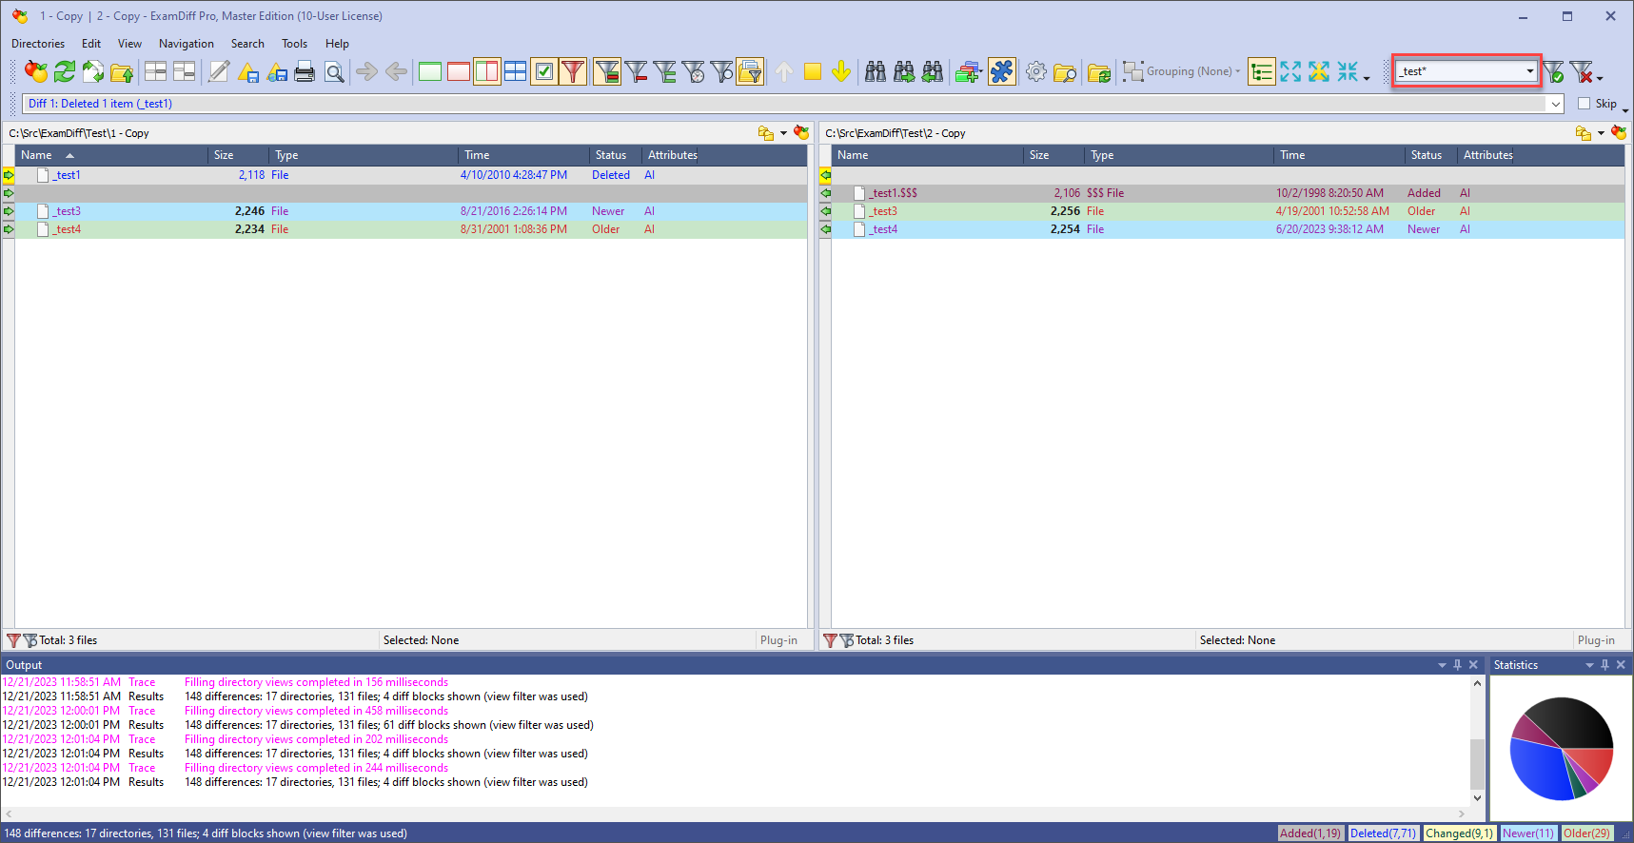Click the swap directories icon
Image resolution: width=1634 pixels, height=843 pixels.
(x=93, y=71)
